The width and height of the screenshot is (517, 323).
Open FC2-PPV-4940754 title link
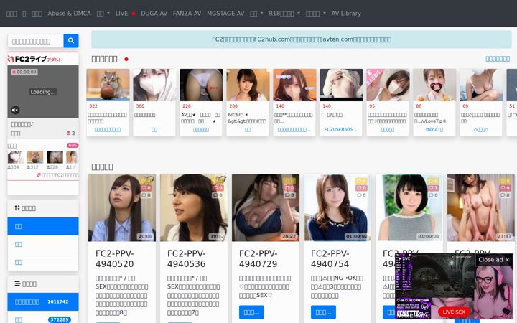330,258
